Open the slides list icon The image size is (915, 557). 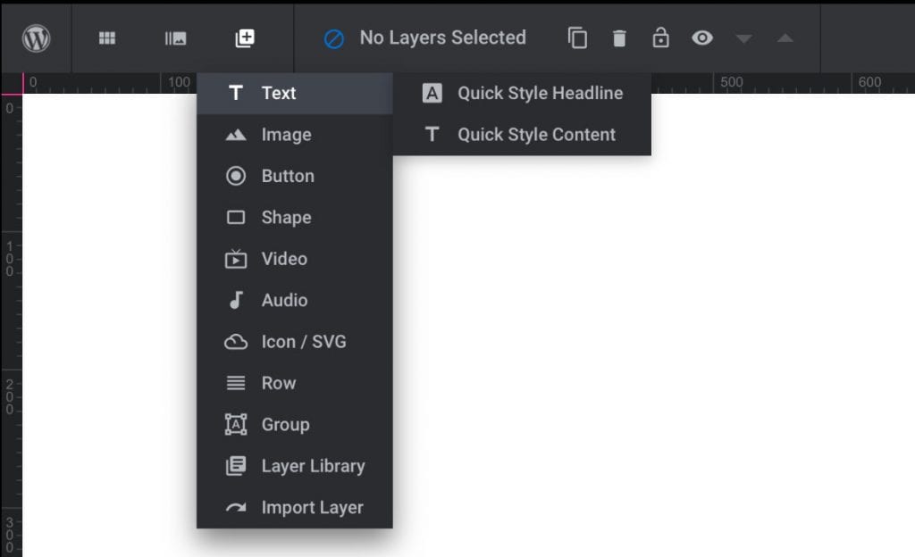[176, 38]
